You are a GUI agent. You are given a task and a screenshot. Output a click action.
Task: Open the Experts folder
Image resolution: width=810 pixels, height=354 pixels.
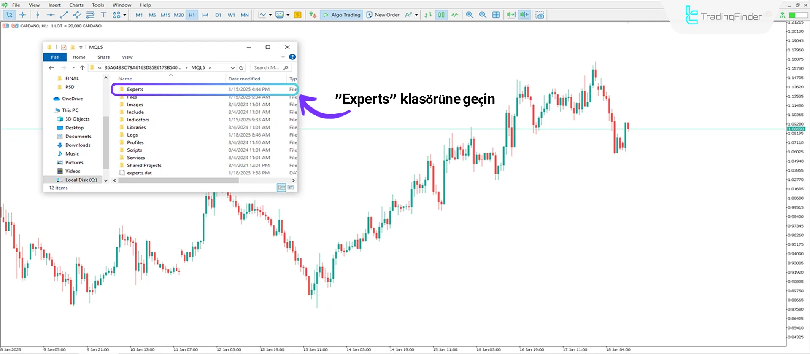tap(135, 89)
